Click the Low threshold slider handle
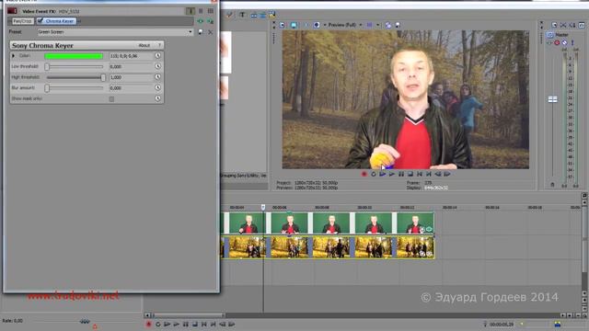589x331 pixels. tap(47, 67)
